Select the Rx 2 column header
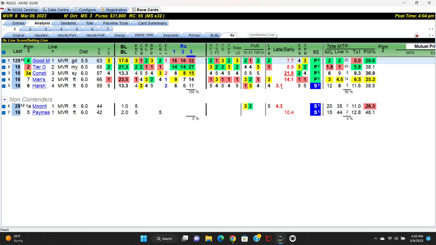Viewport: 436px width, 245px height. [x=183, y=52]
